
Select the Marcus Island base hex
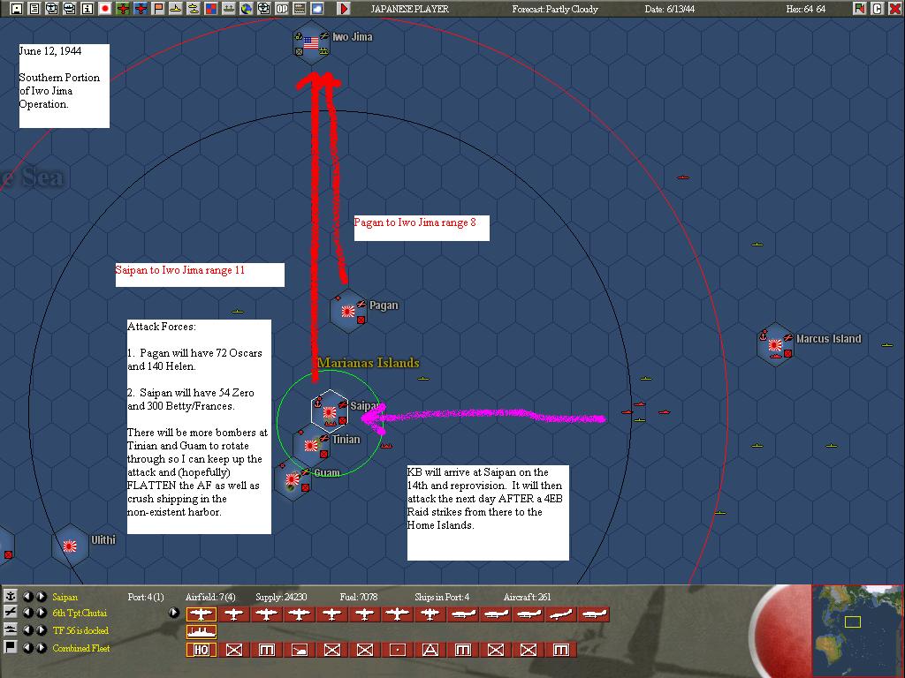[x=775, y=345]
